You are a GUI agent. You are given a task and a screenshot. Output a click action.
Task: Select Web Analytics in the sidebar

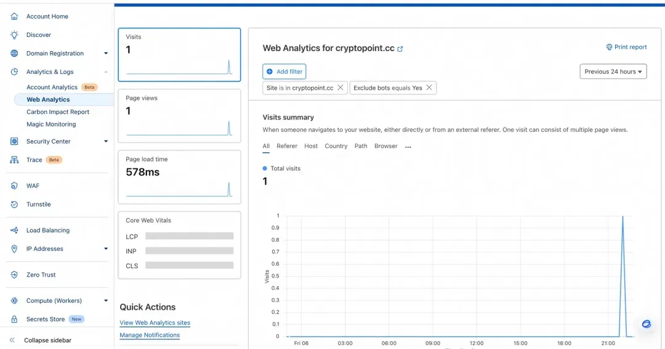48,99
